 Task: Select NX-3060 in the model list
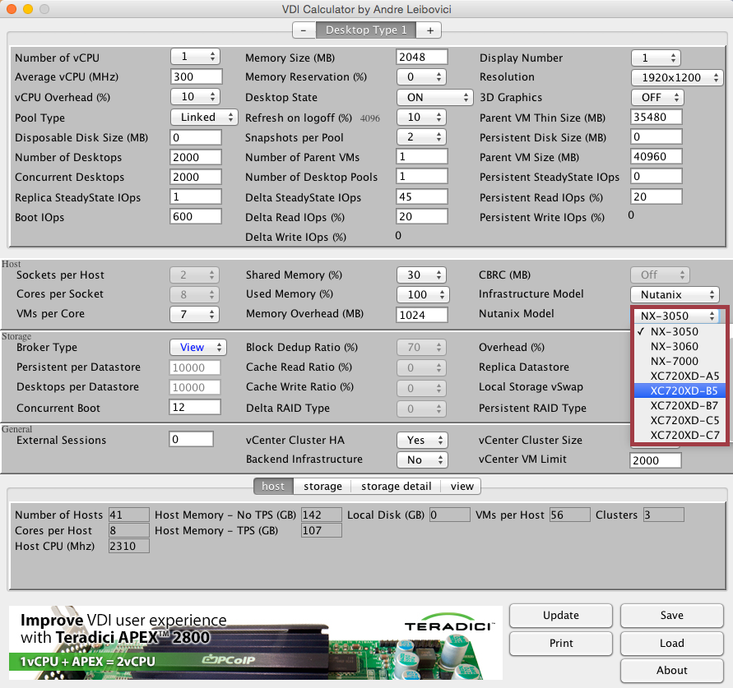(x=680, y=347)
